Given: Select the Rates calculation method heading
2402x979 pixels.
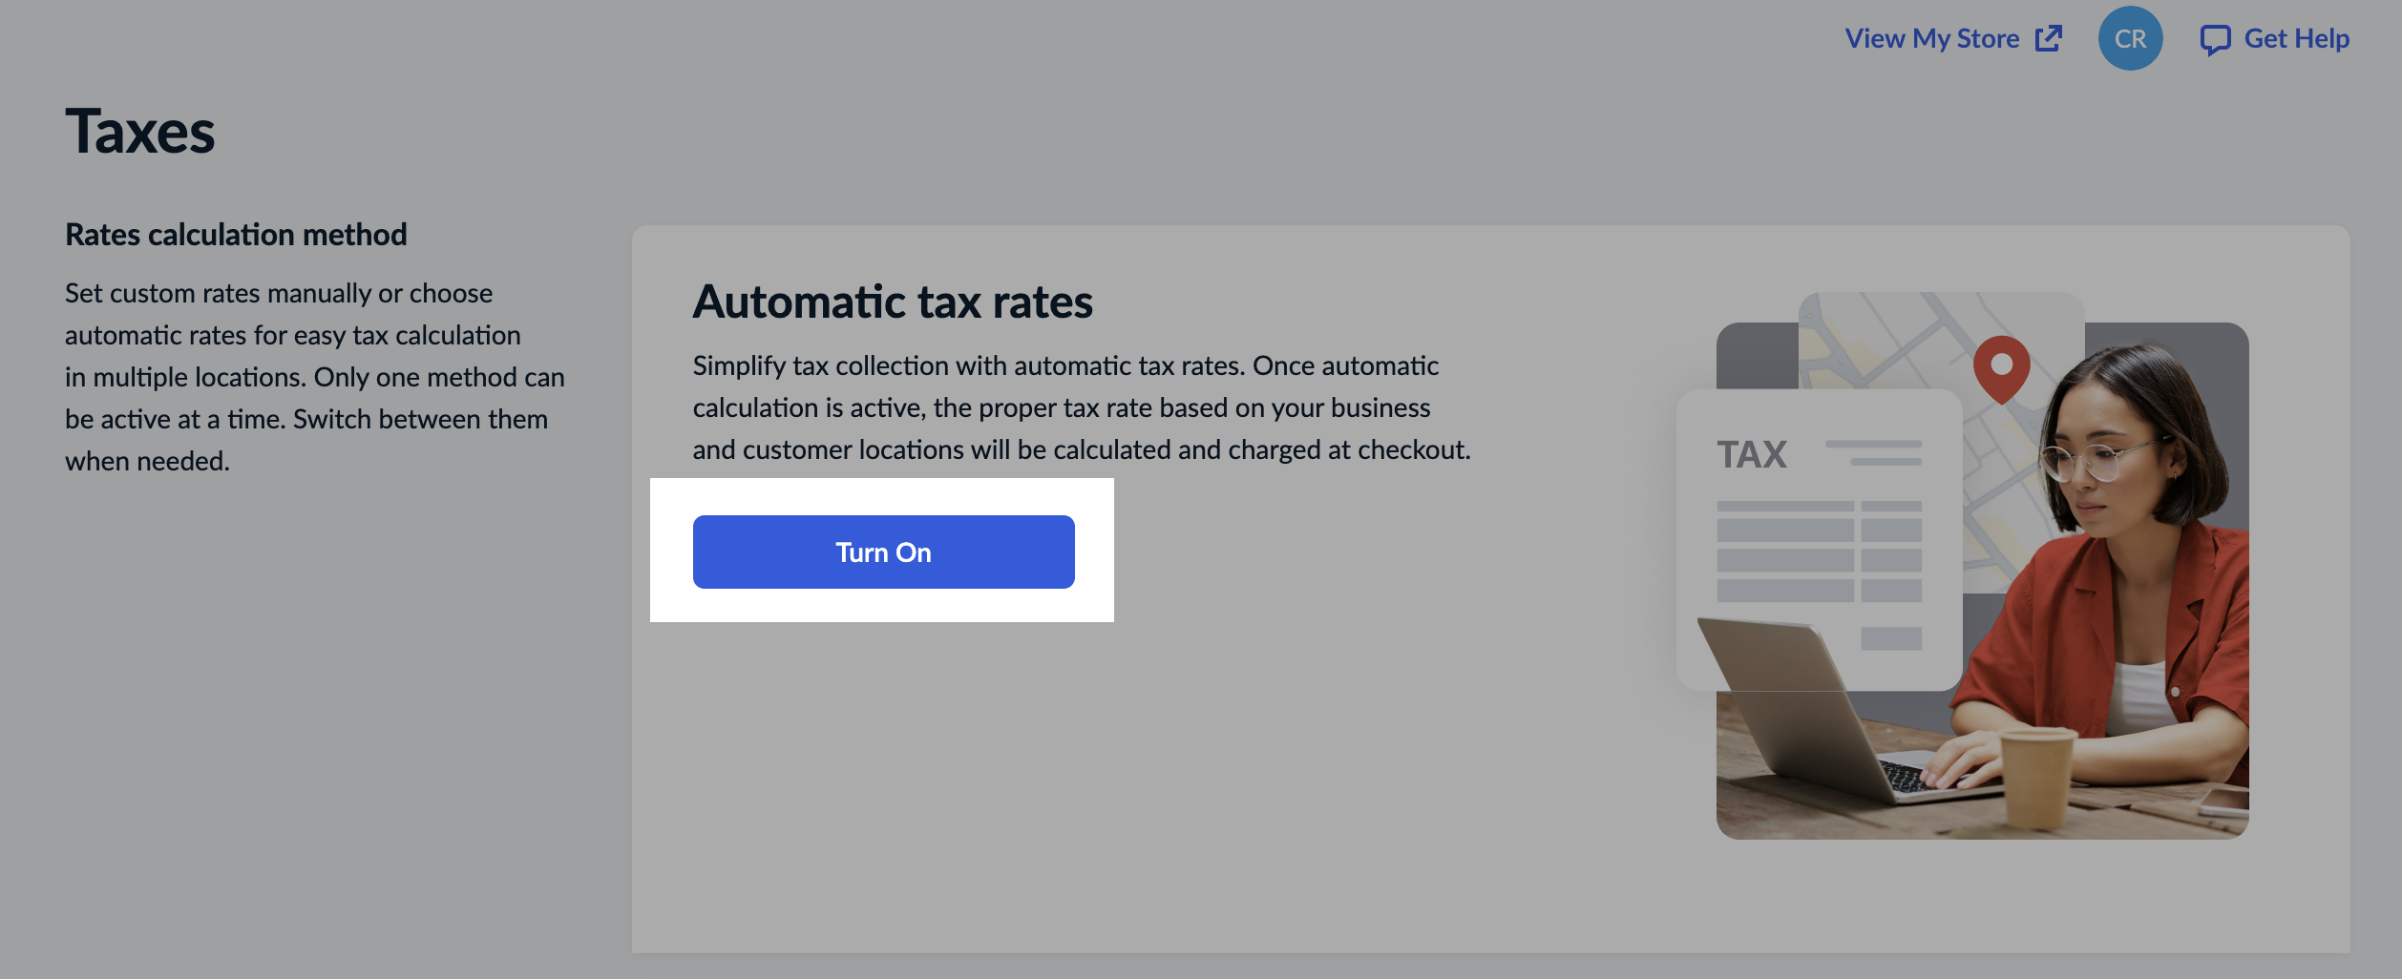Looking at the screenshot, I should pyautogui.click(x=235, y=234).
